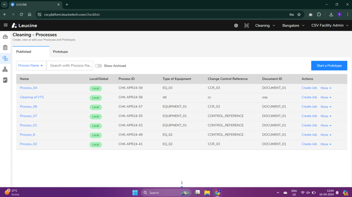Open browser downloads icon

coord(331,15)
